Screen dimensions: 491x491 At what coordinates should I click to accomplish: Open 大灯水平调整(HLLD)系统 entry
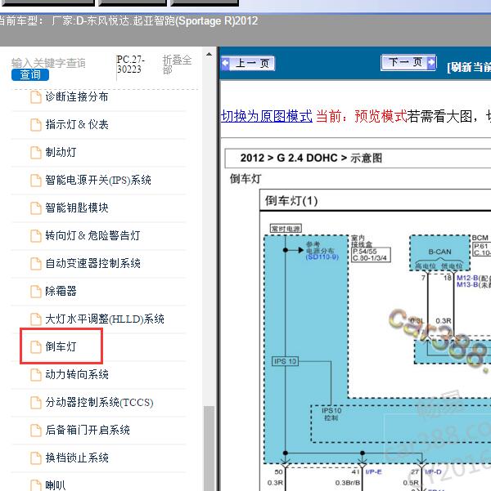105,319
